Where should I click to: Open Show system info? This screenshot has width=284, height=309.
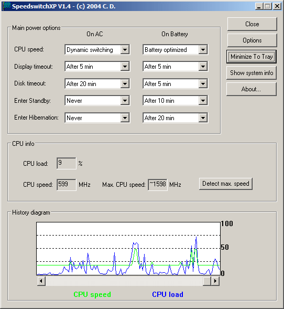point(252,73)
